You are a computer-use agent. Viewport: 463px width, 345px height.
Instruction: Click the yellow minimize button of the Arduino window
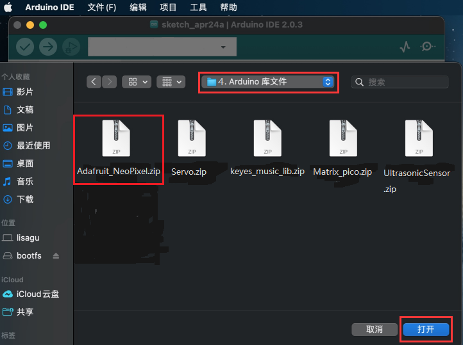tap(30, 25)
